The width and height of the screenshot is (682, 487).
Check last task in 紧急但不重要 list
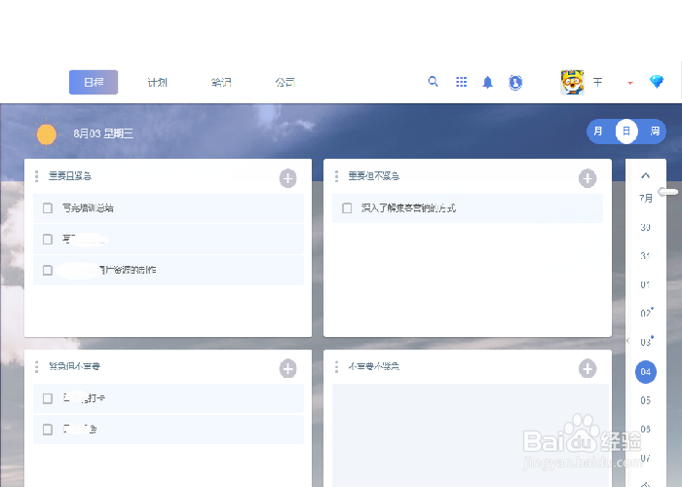[48, 430]
